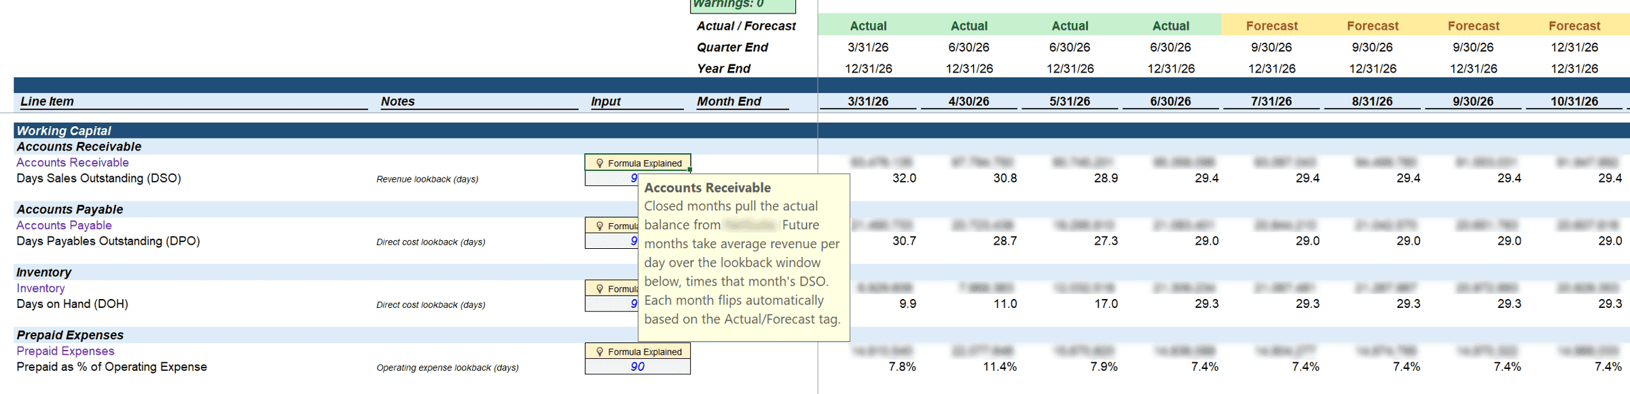
Task: Click Direct cost lookback note in DOH row
Action: pyautogui.click(x=431, y=305)
